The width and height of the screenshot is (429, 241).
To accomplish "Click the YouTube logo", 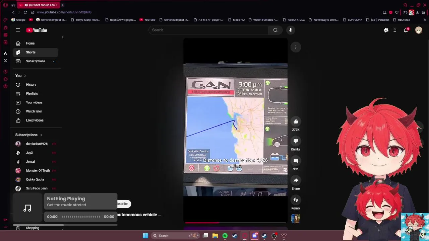I will click(37, 30).
